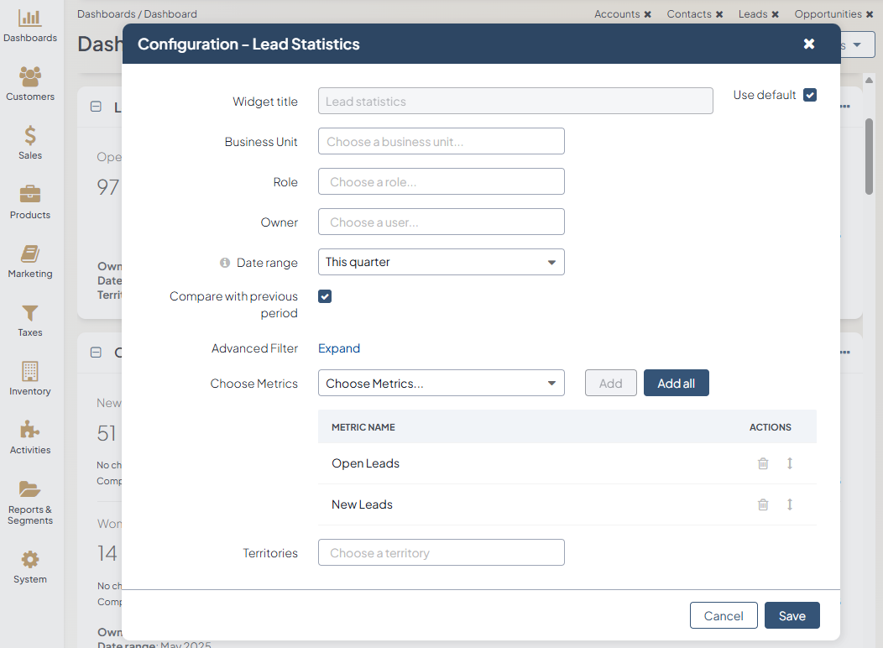883x648 pixels.
Task: Open the Reports & Segments section
Action: (x=30, y=503)
